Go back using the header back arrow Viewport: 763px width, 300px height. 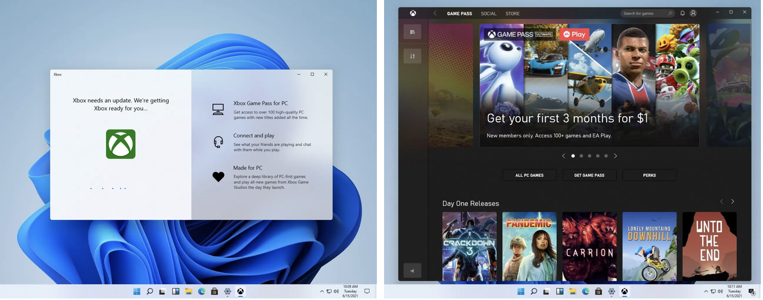click(x=436, y=14)
